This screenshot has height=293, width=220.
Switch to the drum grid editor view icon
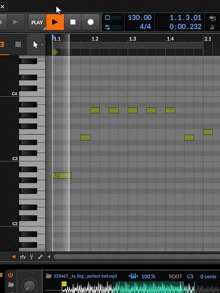tap(18, 45)
